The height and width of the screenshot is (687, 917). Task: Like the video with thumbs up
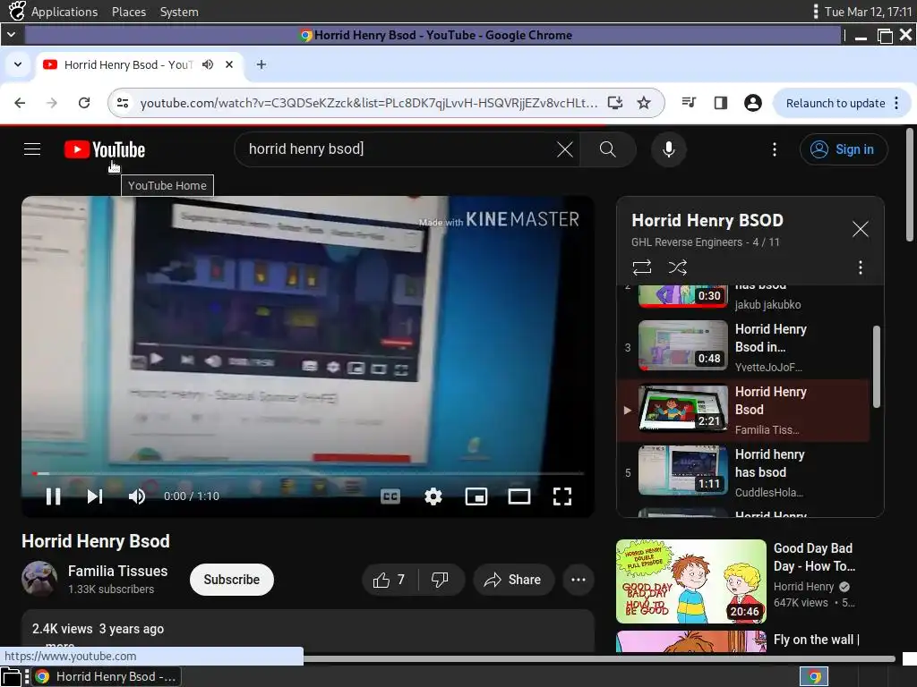[x=390, y=580]
